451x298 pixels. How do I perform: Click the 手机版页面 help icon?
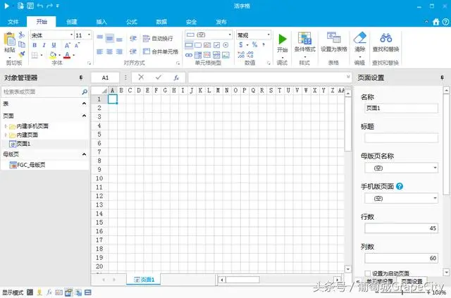point(400,186)
